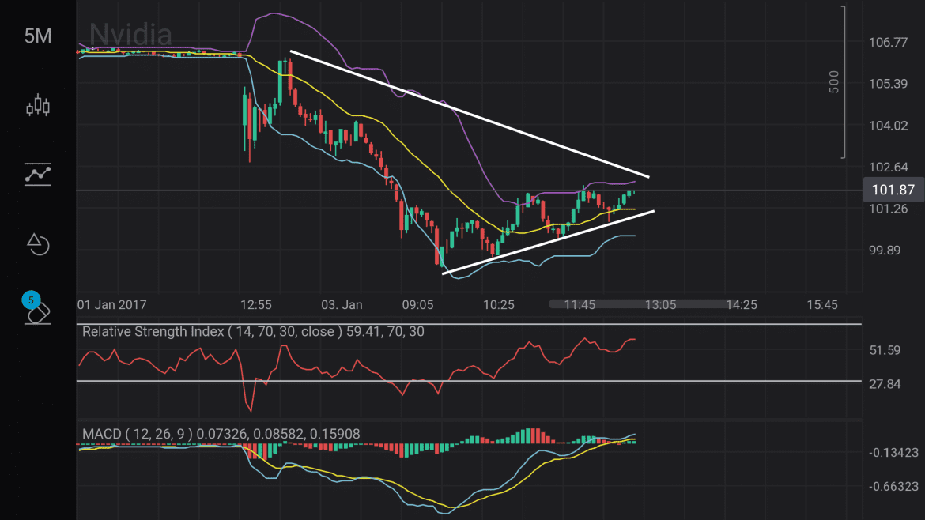925x520 pixels.
Task: Click the 12:55 time axis label
Action: 256,305
